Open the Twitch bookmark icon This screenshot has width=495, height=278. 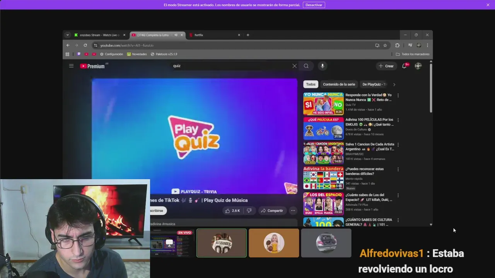pyautogui.click(x=79, y=54)
